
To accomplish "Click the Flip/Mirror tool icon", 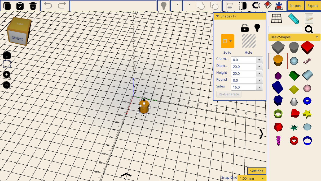I will point(243,6).
